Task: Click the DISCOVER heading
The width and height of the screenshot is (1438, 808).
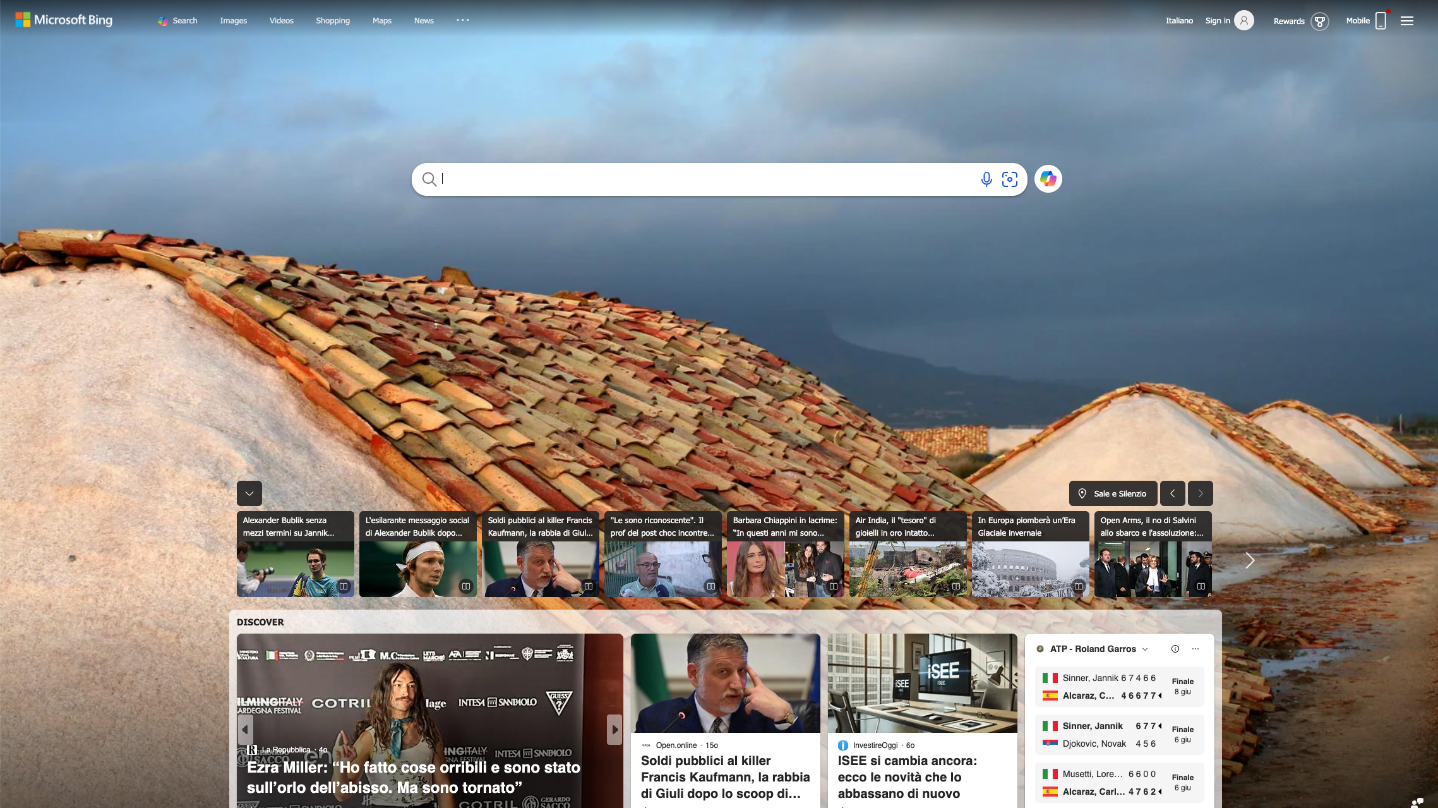Action: (260, 622)
